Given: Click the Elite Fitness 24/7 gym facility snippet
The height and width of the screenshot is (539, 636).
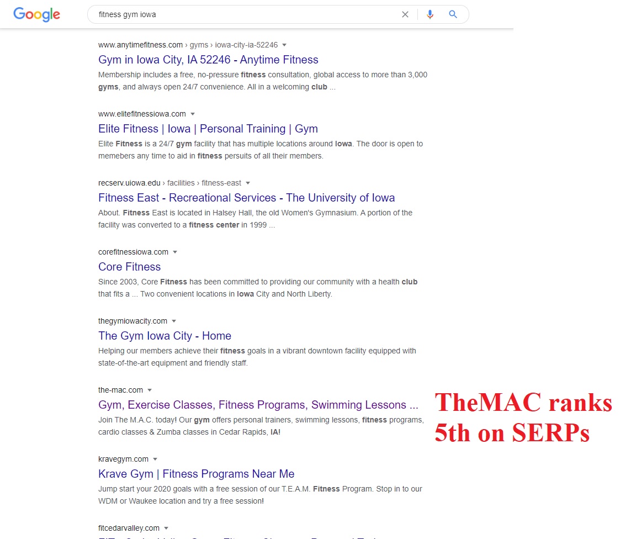Looking at the screenshot, I should click(261, 150).
